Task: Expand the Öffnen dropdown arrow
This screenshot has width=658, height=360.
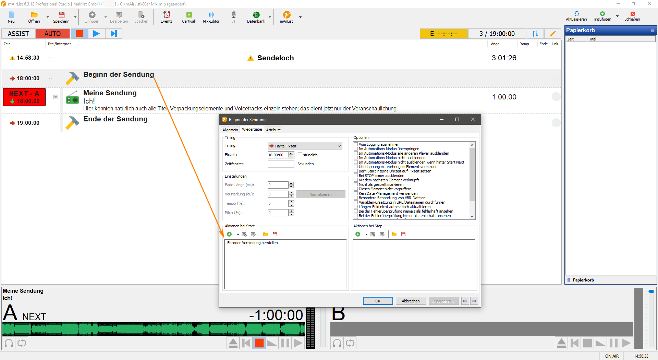Action: pos(48,17)
